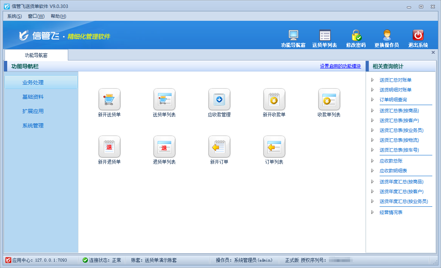Click the 信管飞 logo in the banner
The height and width of the screenshot is (268, 441).
click(x=39, y=36)
